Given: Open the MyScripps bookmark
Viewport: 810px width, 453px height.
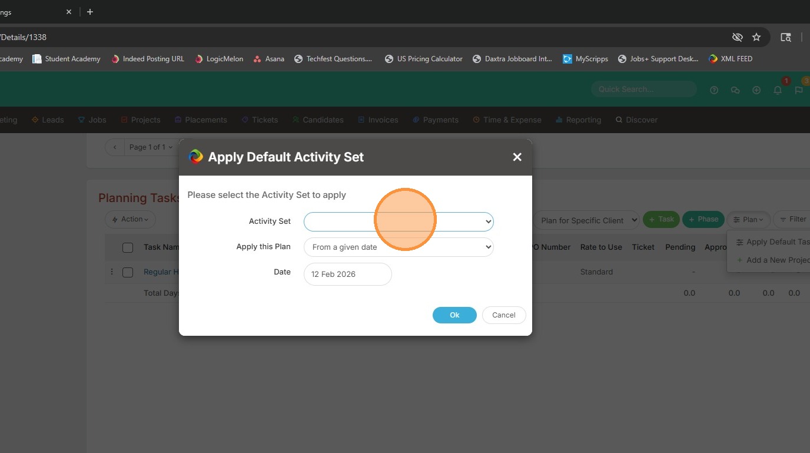Looking at the screenshot, I should (585, 59).
